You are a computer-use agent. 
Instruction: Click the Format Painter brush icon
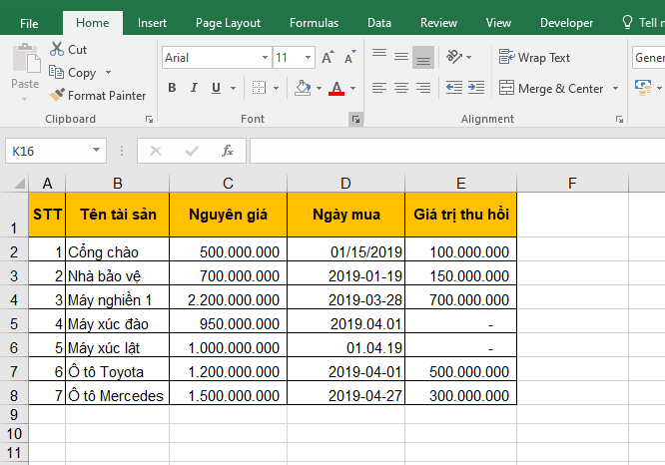(57, 96)
